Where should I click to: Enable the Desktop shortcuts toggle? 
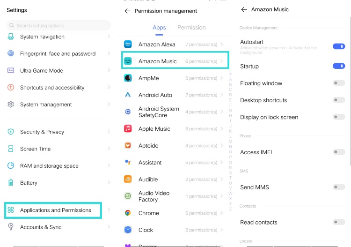click(x=339, y=100)
